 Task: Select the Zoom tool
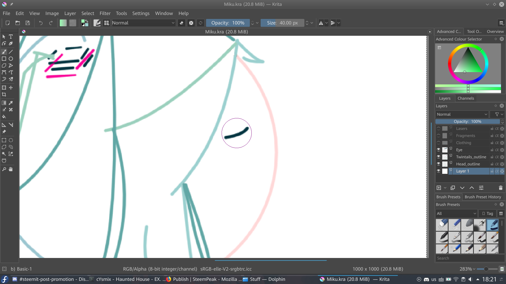4,169
